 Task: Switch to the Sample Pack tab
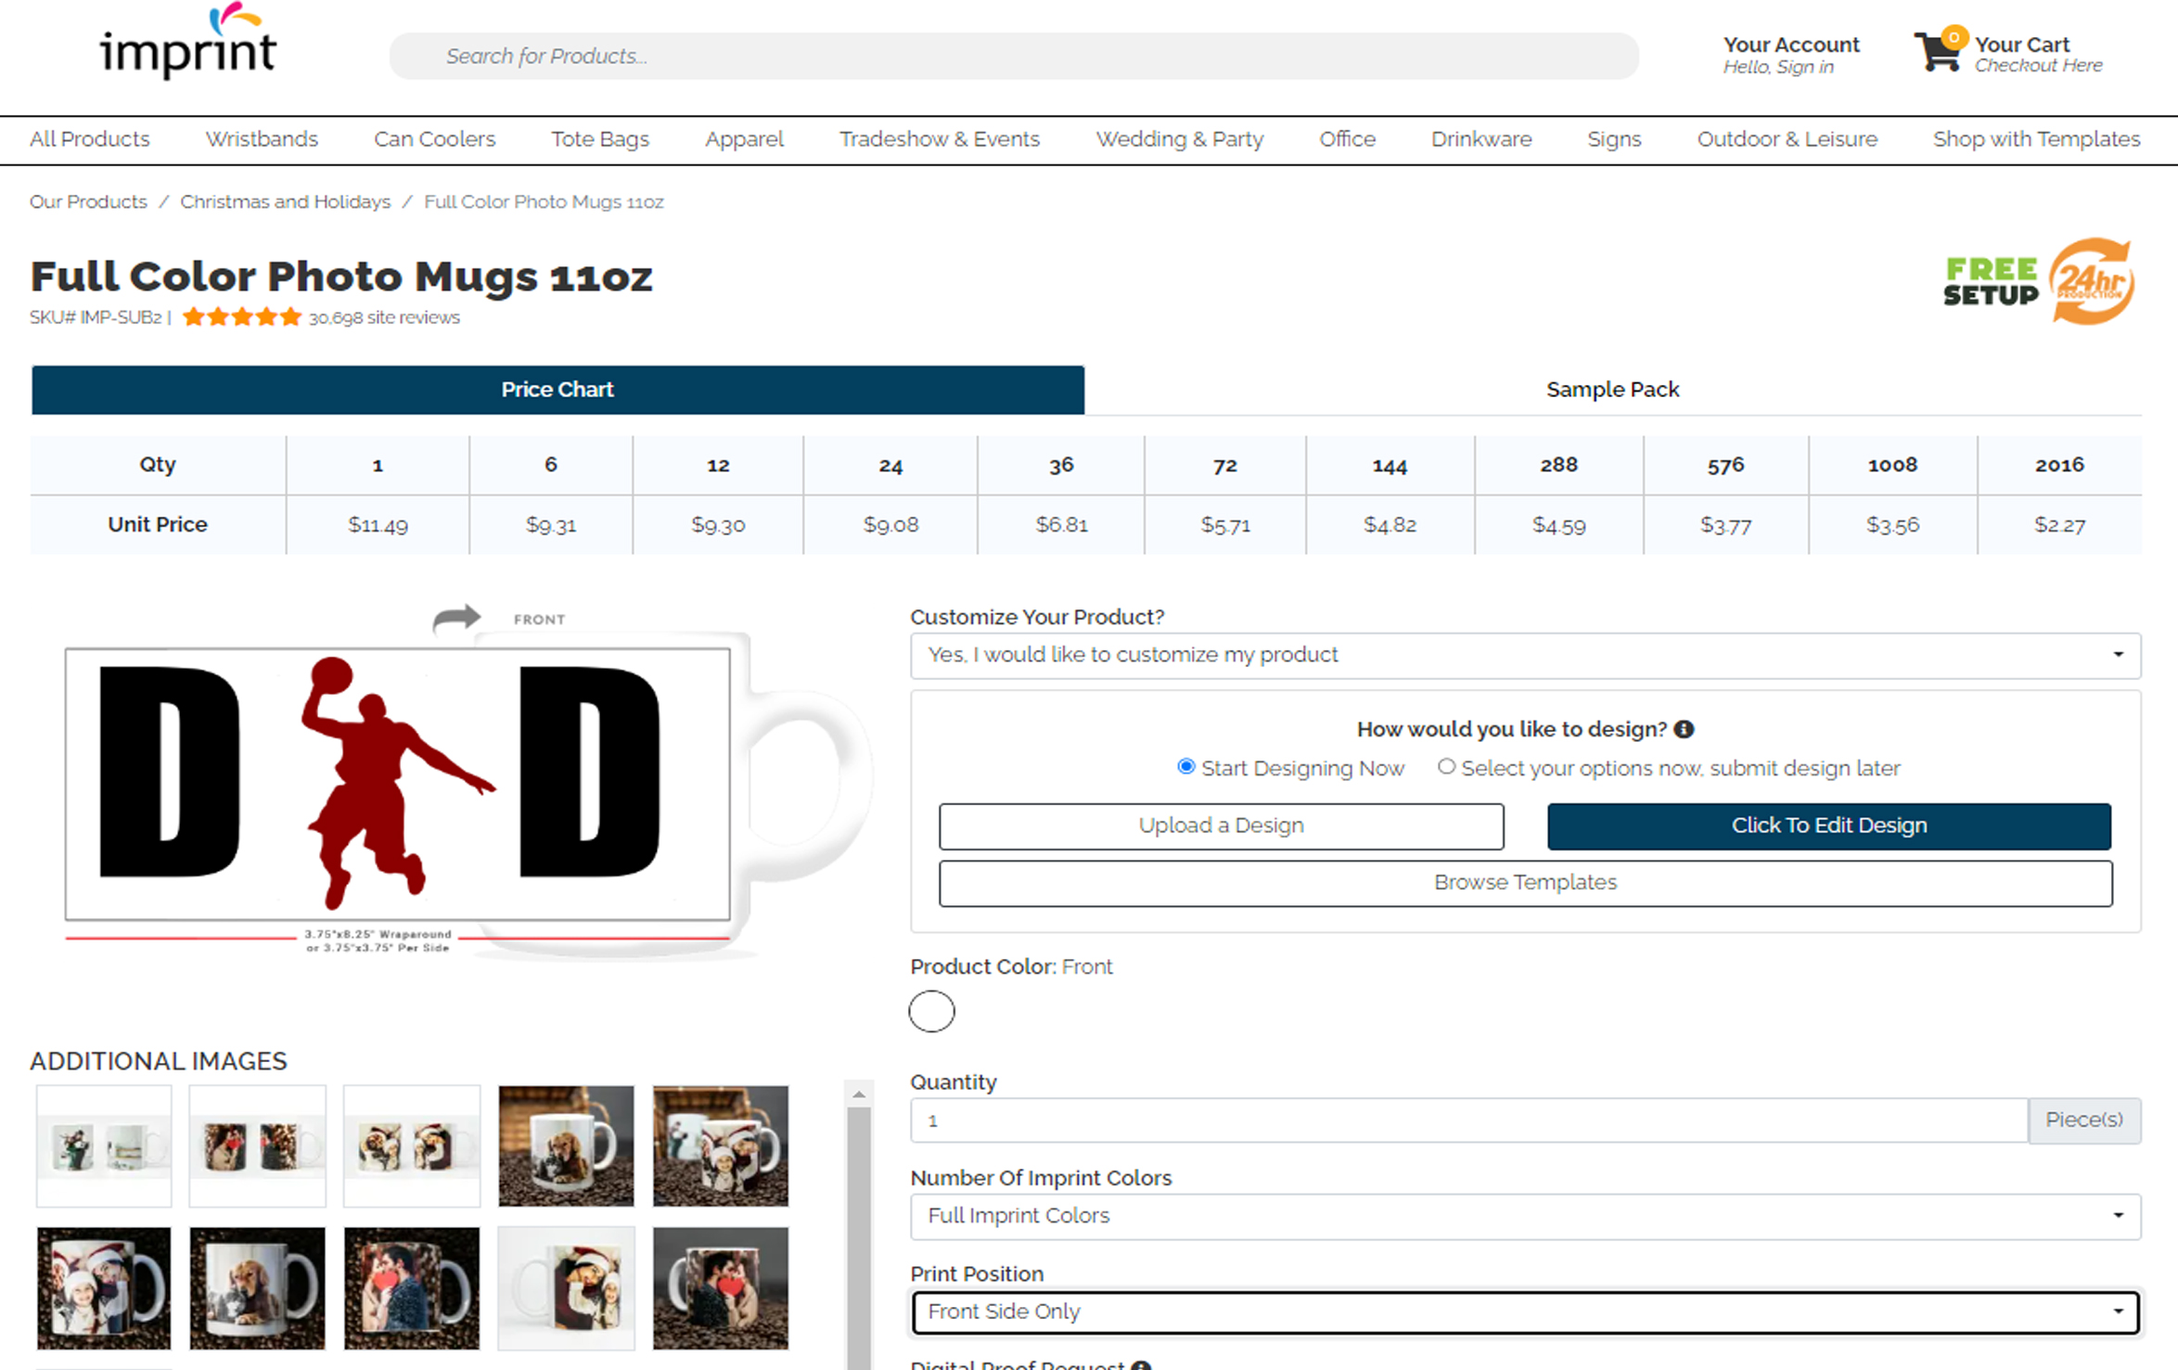click(1611, 390)
